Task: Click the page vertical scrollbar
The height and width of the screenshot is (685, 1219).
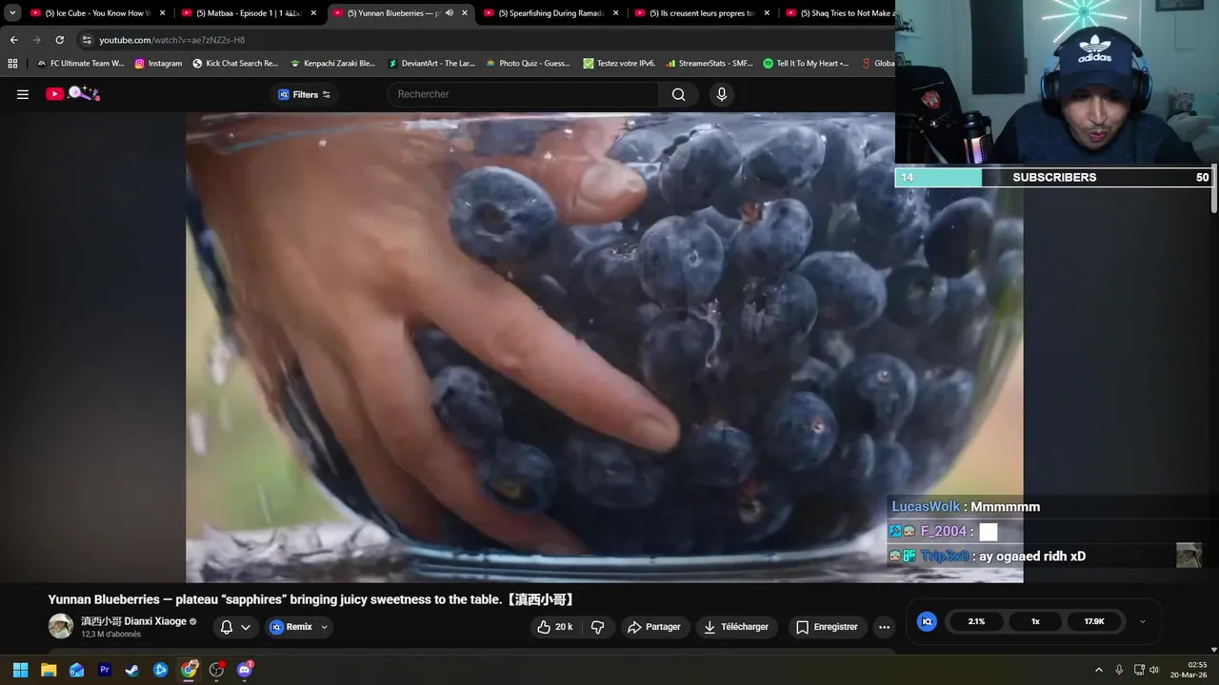Action: click(1214, 190)
